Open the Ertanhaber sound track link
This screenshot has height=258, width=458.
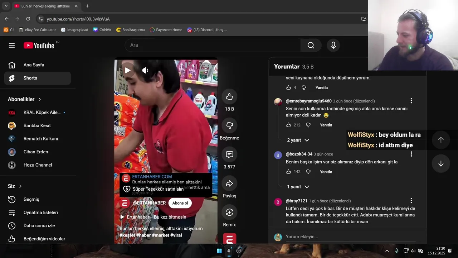(x=153, y=217)
